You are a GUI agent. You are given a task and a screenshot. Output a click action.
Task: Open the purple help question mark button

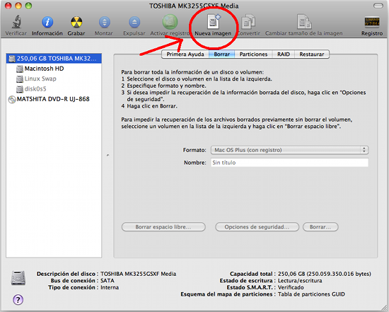[18, 300]
